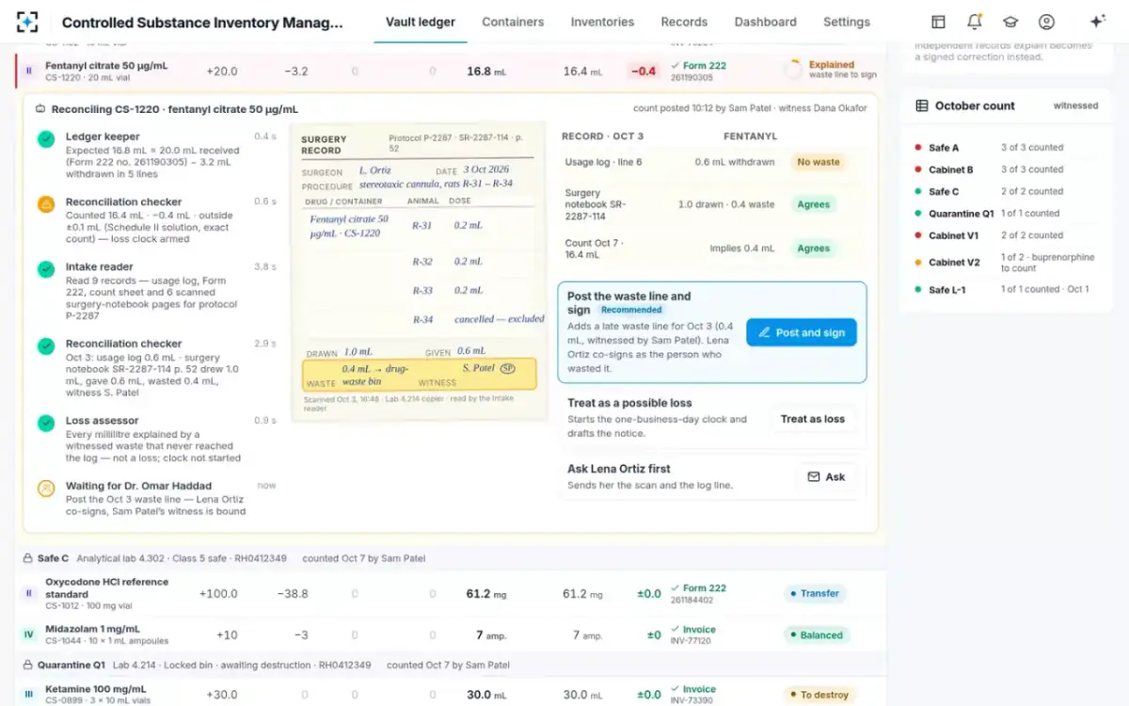The height and width of the screenshot is (706, 1129).
Task: Click the Transfer status badge
Action: [815, 594]
